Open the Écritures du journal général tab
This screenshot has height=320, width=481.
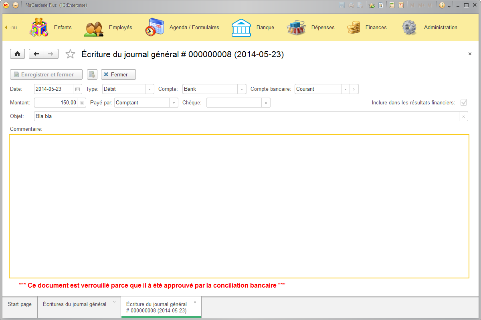[x=74, y=304]
